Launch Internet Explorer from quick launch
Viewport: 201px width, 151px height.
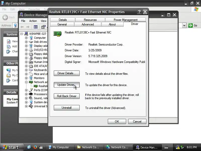point(29,147)
